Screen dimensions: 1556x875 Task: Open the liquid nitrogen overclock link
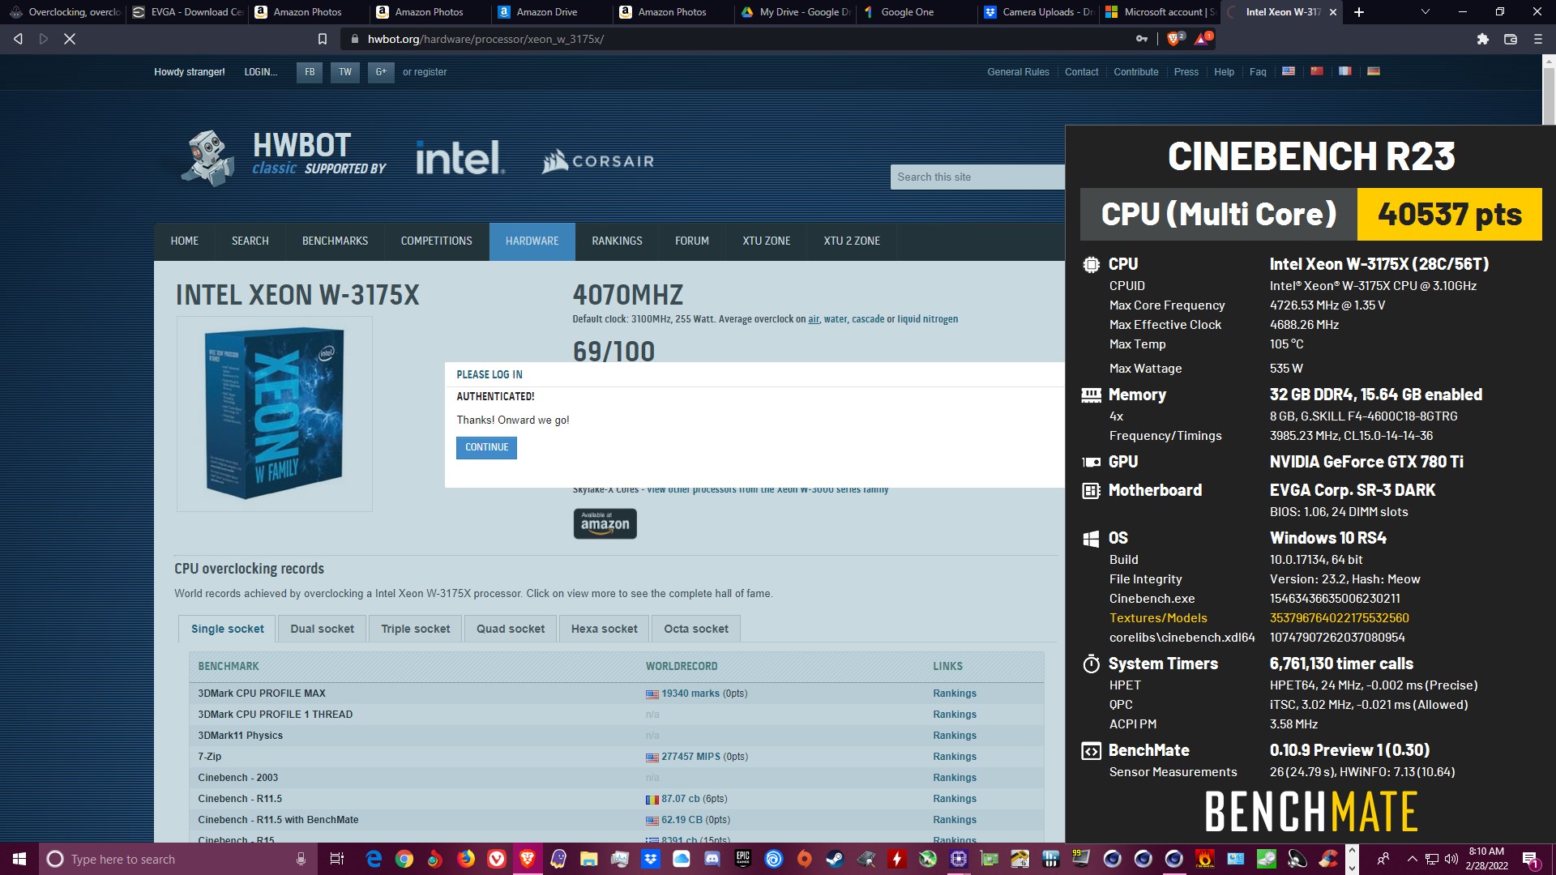coord(927,319)
